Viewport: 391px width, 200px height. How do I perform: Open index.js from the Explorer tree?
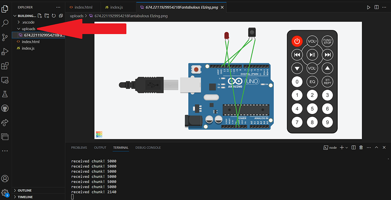tap(38, 48)
